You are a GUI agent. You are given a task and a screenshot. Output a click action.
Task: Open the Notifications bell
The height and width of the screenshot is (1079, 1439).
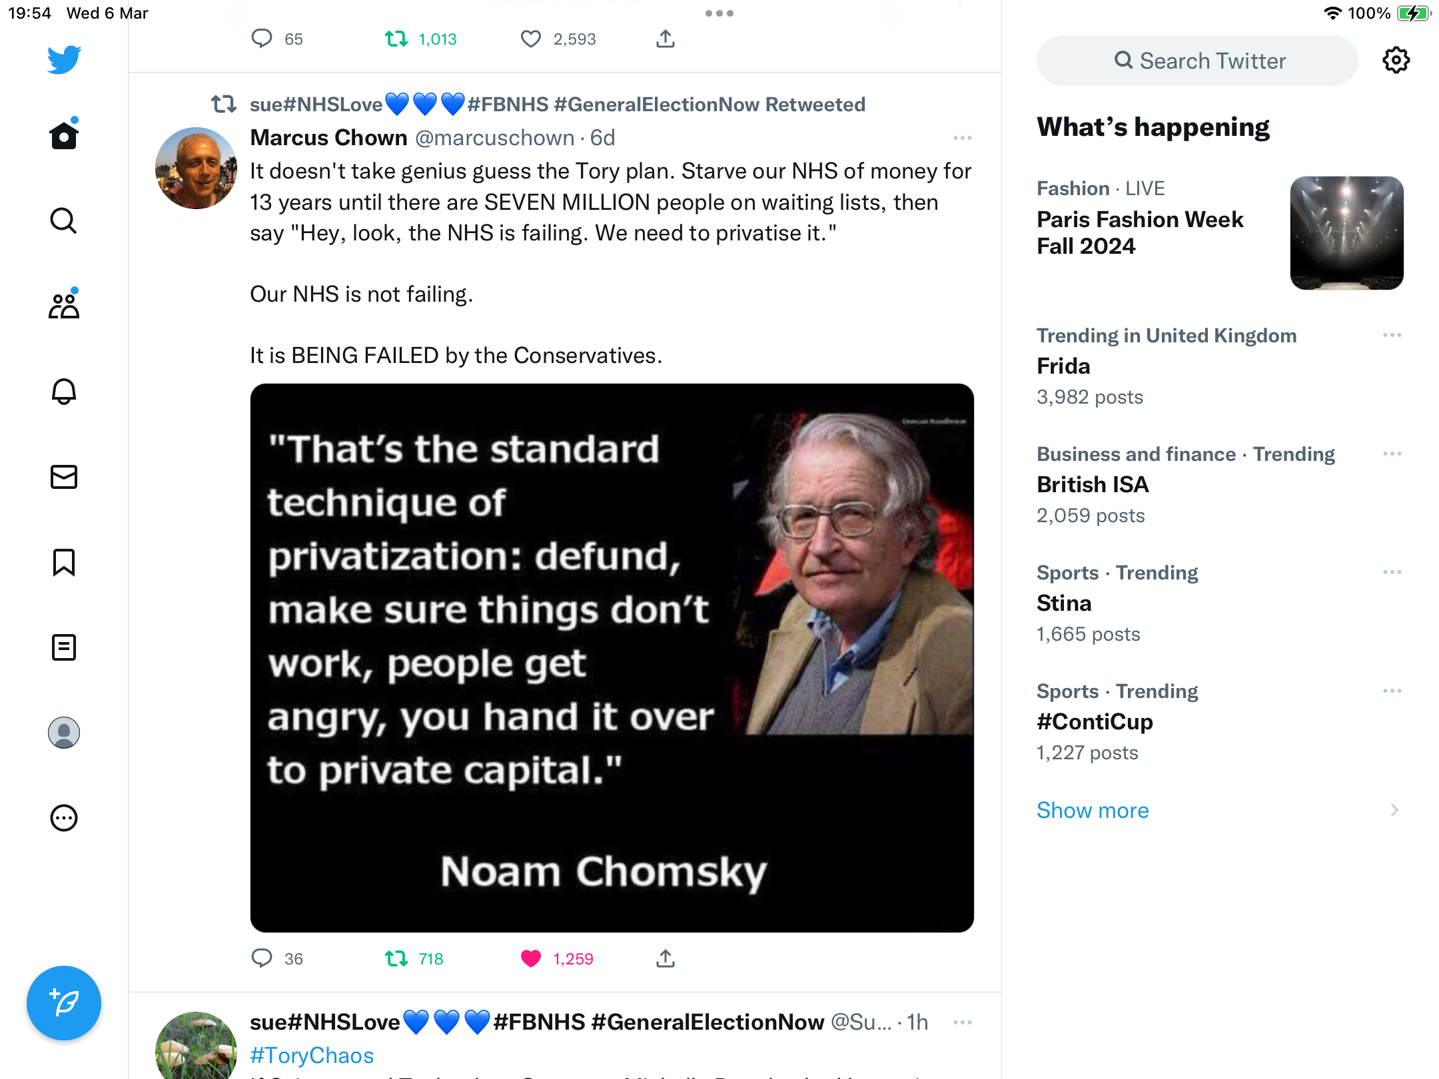pyautogui.click(x=64, y=391)
